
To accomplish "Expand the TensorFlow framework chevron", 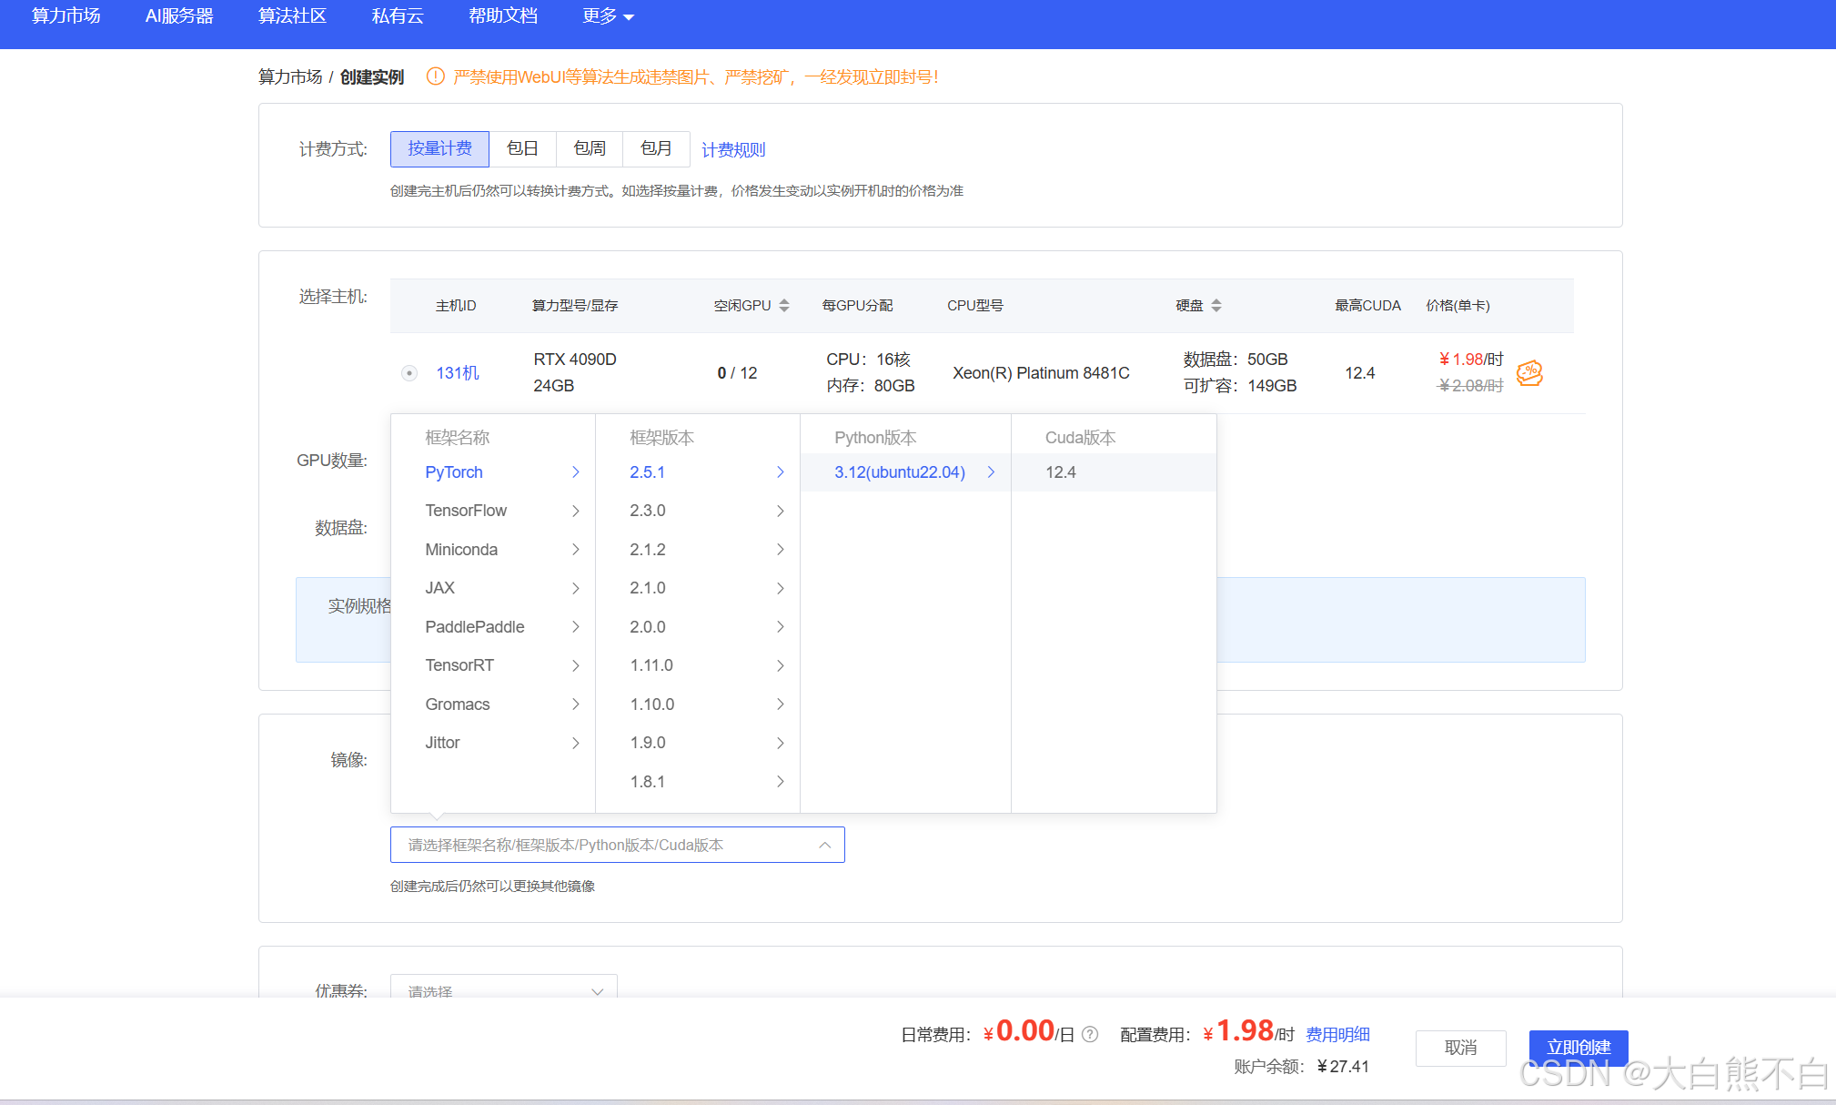I will (575, 511).
